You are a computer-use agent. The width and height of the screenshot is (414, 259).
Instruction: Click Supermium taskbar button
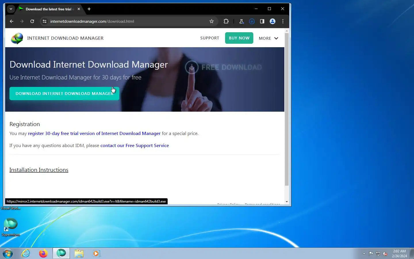click(x=61, y=254)
